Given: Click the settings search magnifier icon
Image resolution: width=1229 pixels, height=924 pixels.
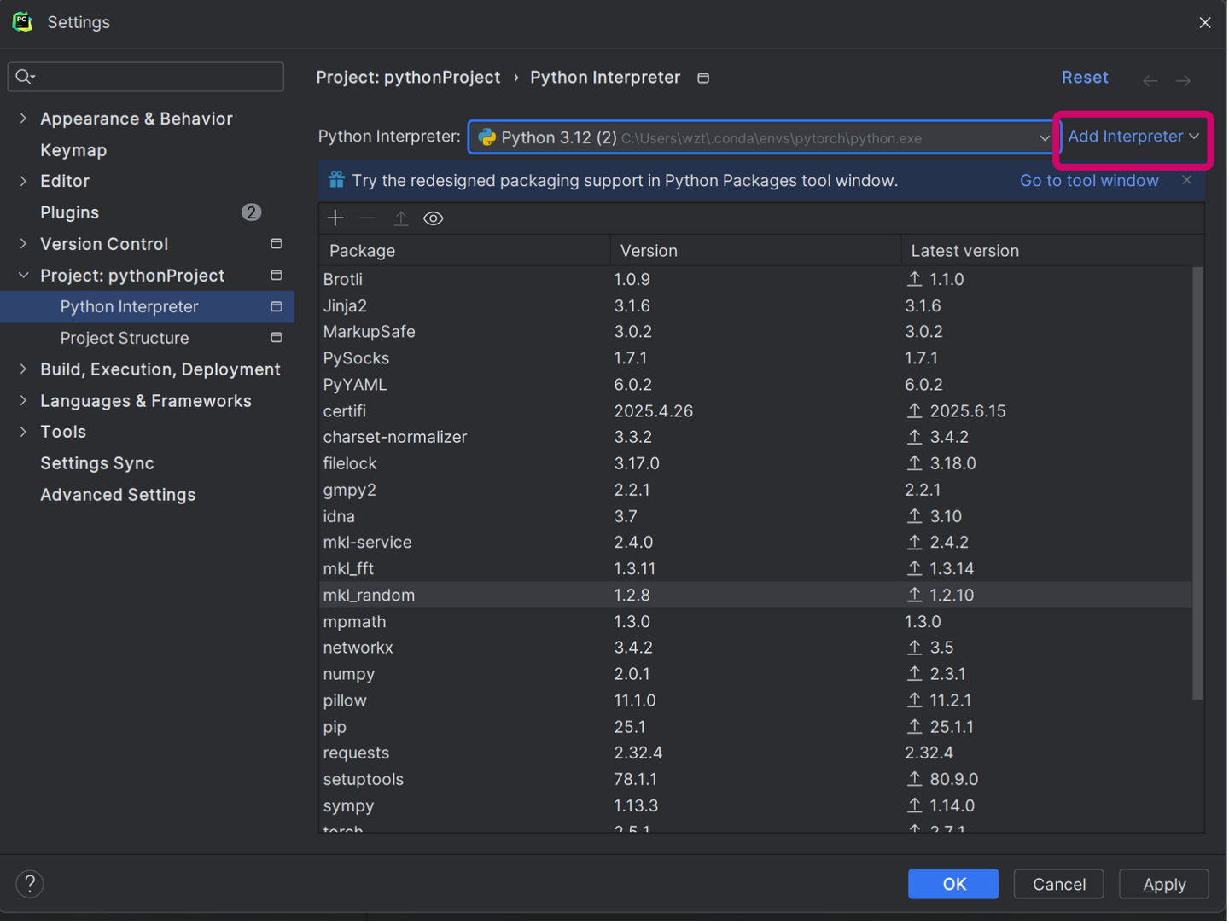Looking at the screenshot, I should tap(24, 77).
